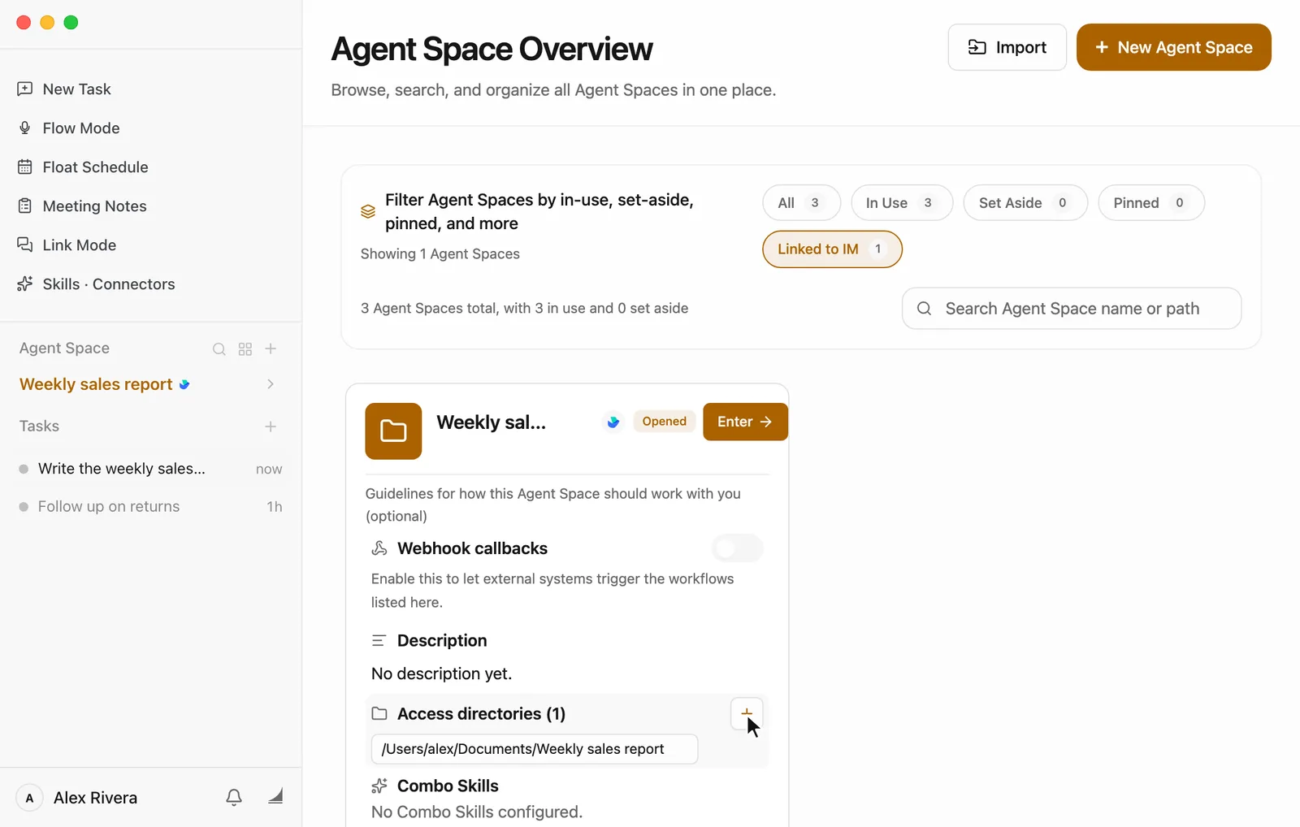Click the Weekly sal... card title

coord(491,422)
